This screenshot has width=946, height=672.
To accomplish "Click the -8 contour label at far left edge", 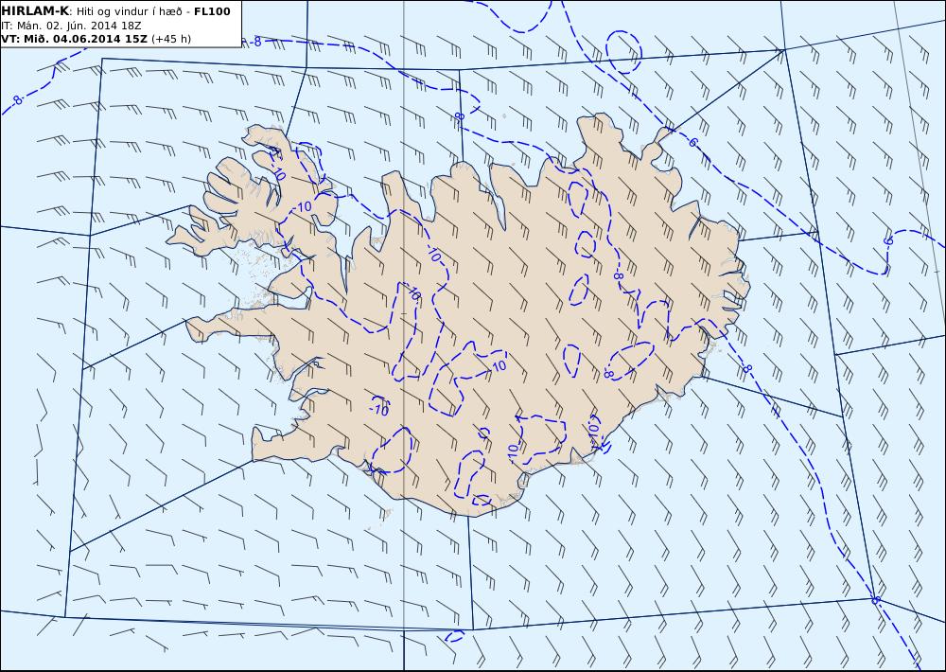I will pyautogui.click(x=18, y=99).
